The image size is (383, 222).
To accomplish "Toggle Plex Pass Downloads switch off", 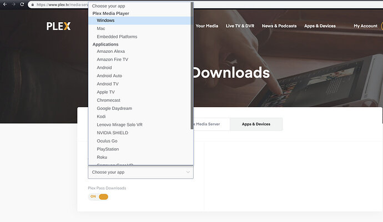I will pos(98,196).
